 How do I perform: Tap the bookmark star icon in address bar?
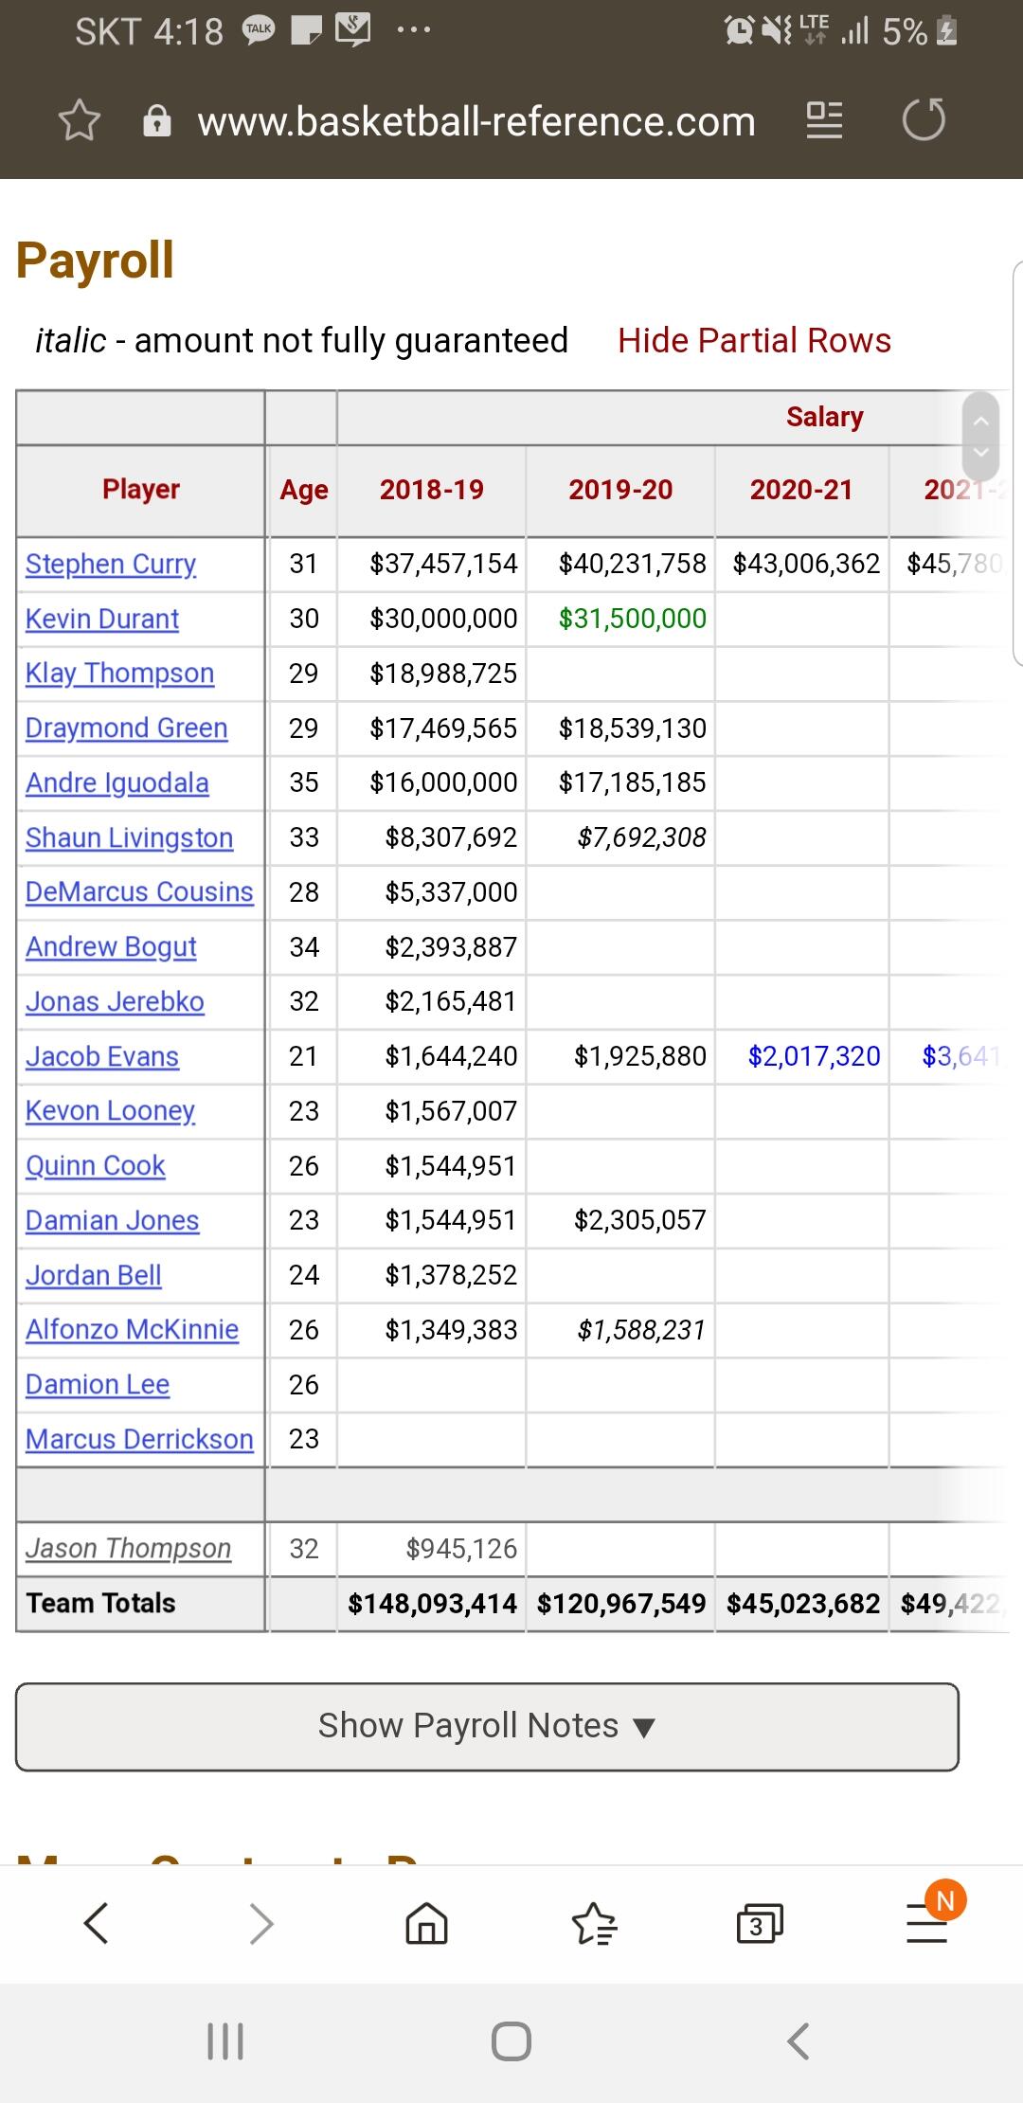(x=79, y=120)
